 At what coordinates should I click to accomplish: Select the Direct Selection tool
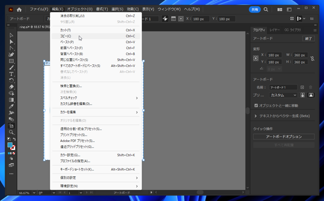coord(11,42)
